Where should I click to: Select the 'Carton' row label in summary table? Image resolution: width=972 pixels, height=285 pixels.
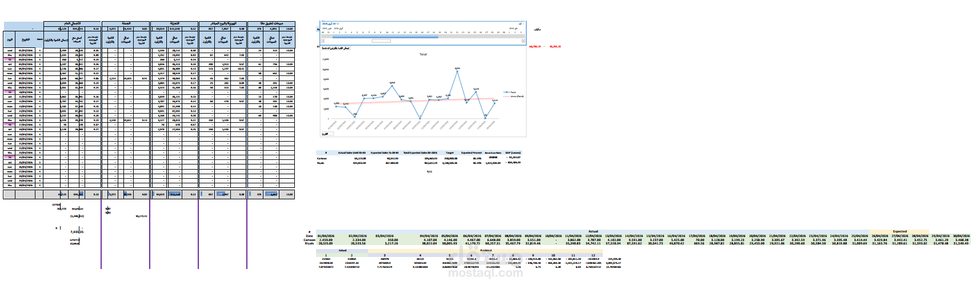pos(322,158)
